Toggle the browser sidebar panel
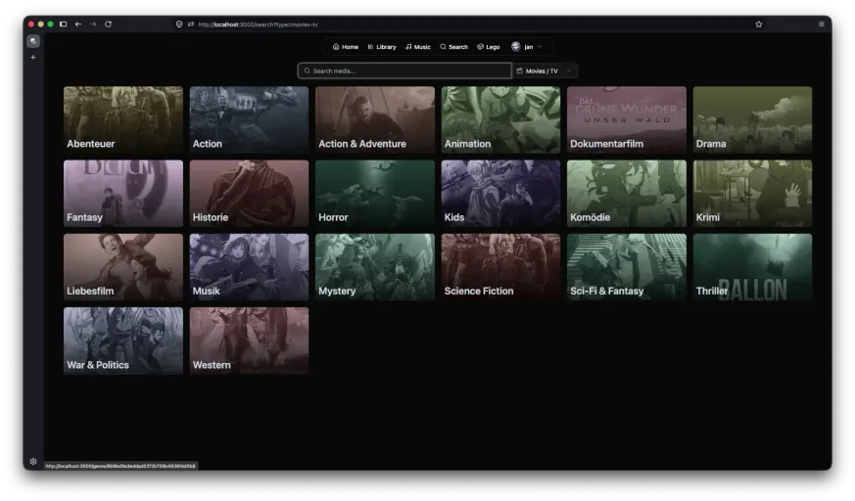 click(64, 23)
